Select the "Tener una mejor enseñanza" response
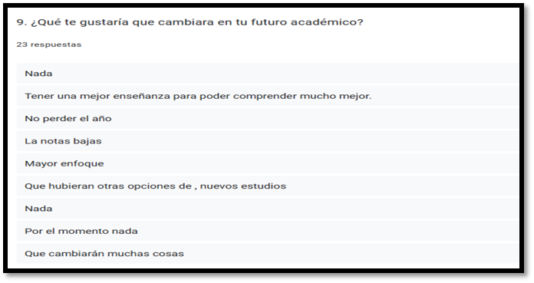This screenshot has width=534, height=283. (x=268, y=96)
